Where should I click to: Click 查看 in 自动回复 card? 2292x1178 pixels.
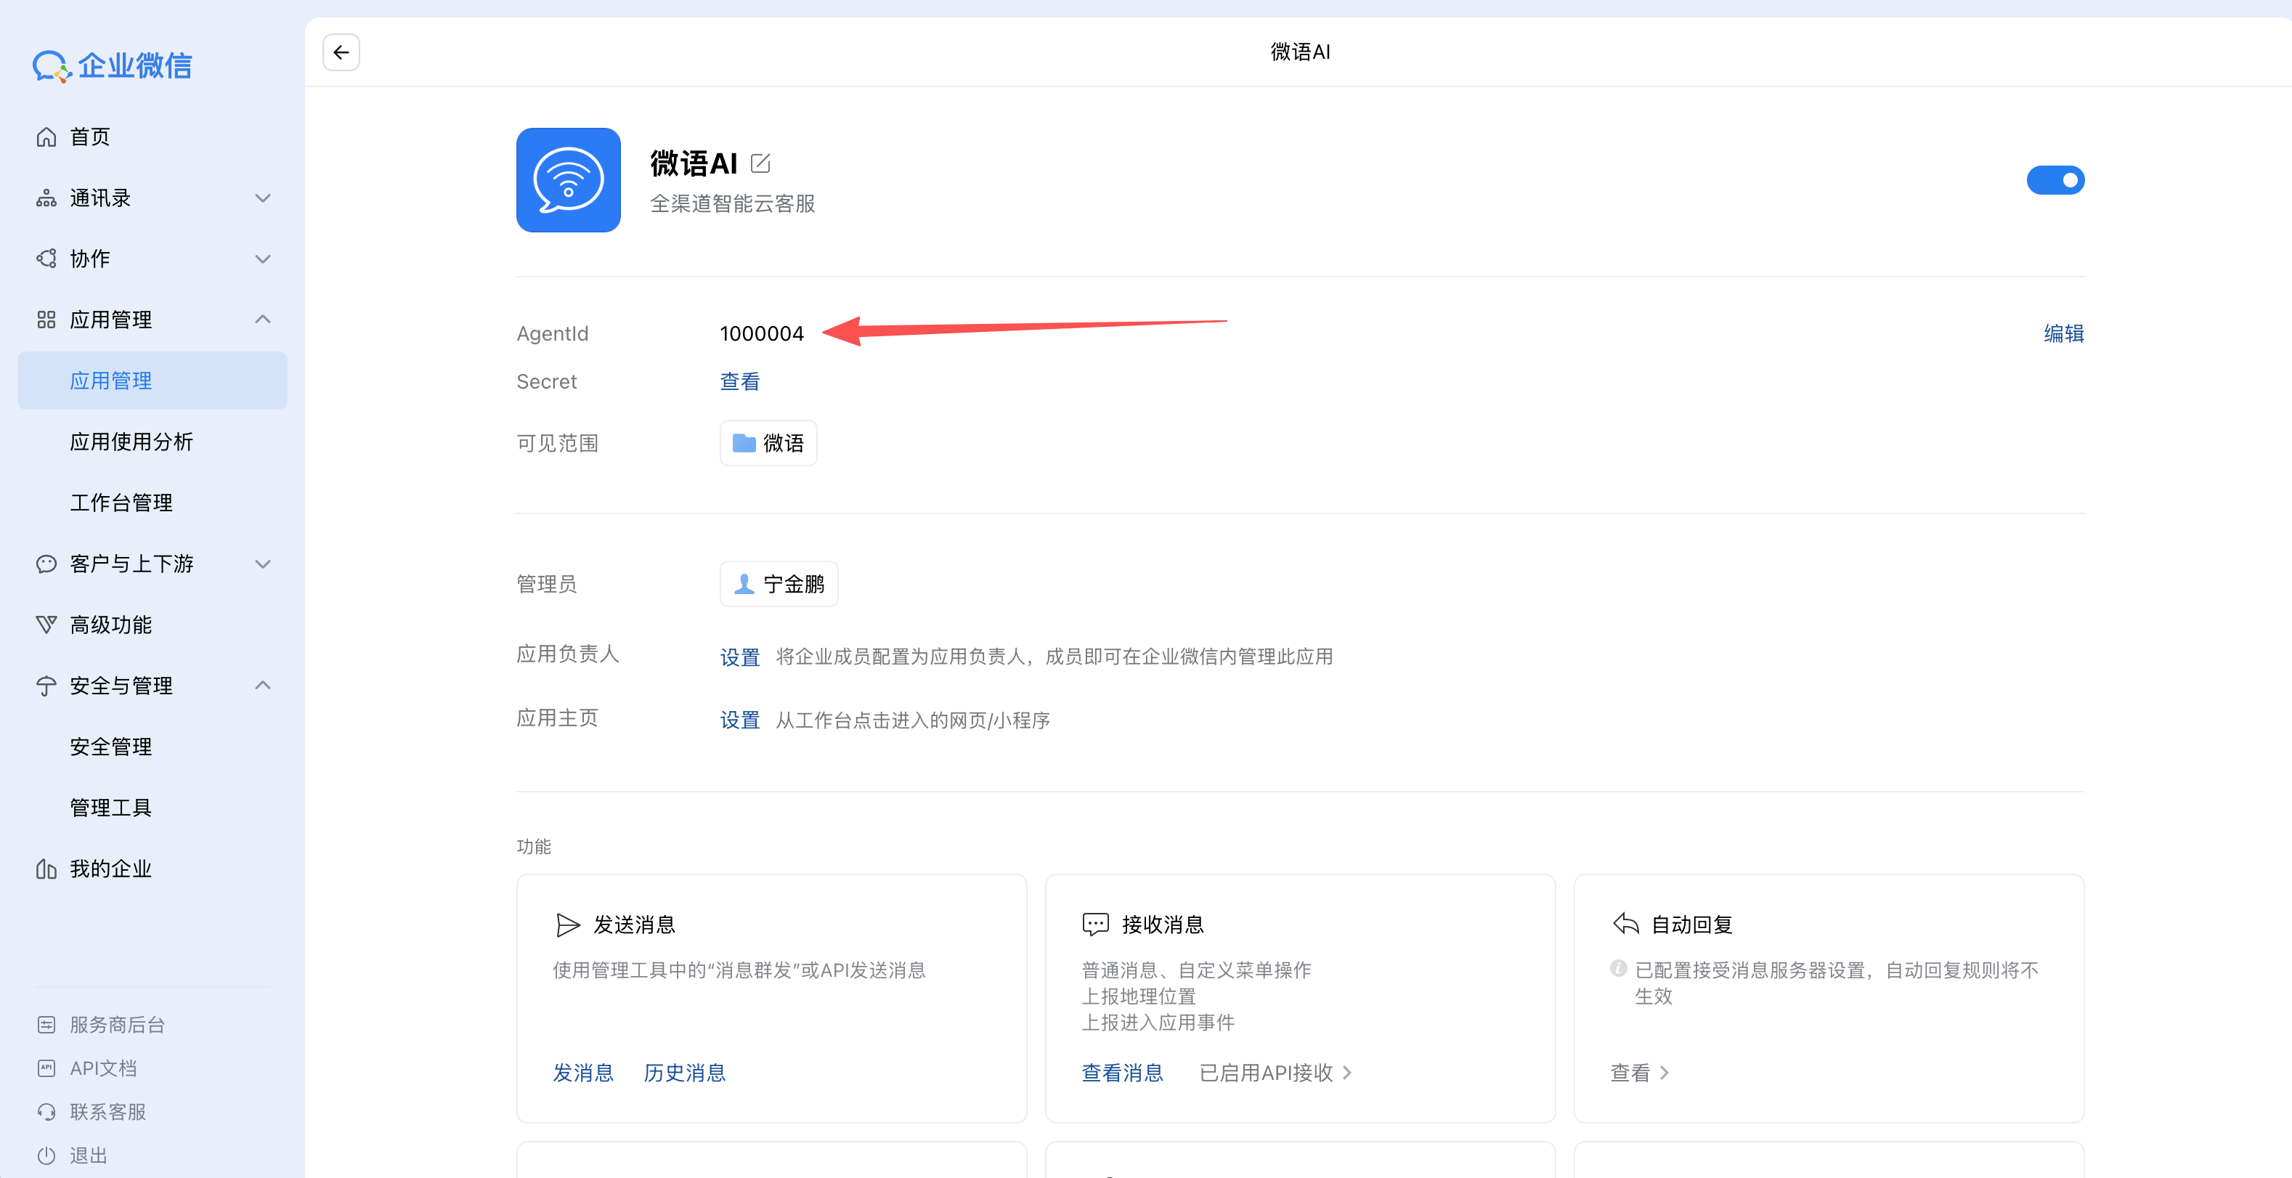[1630, 1073]
